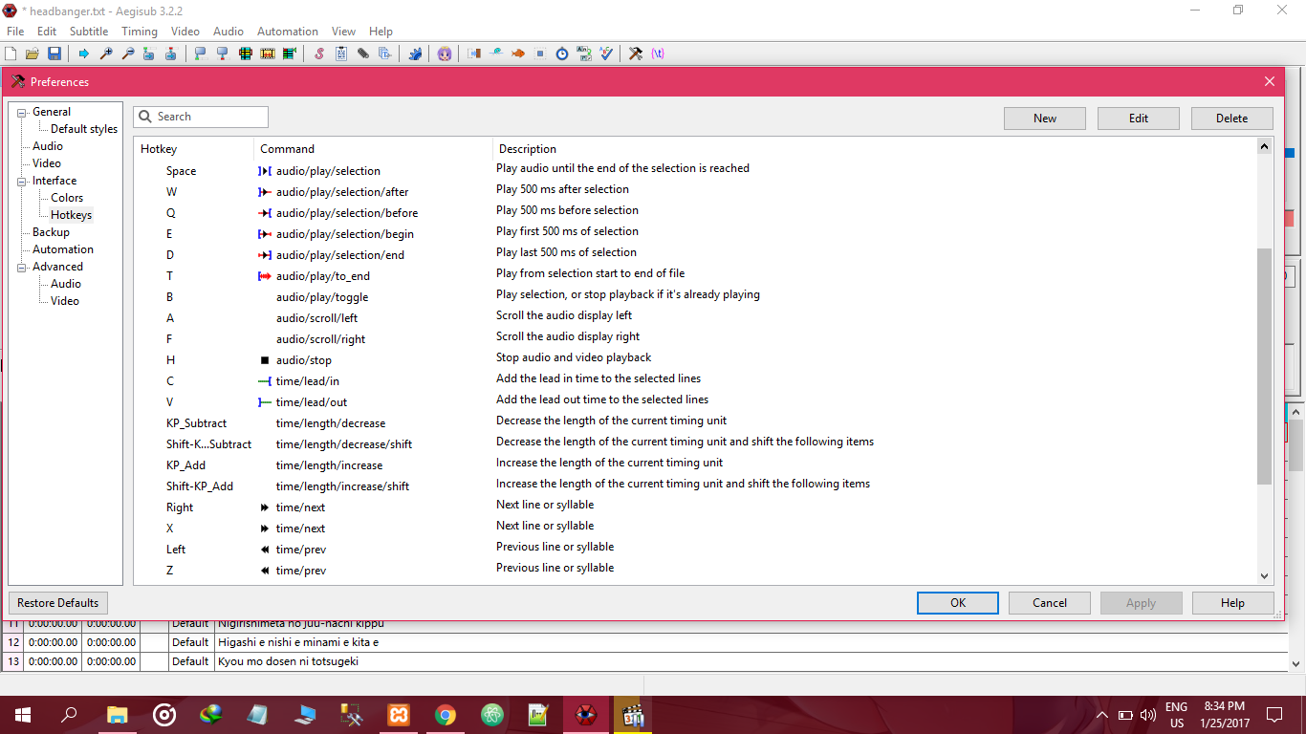
Task: Click the Jump video to start icon
Action: click(x=149, y=54)
